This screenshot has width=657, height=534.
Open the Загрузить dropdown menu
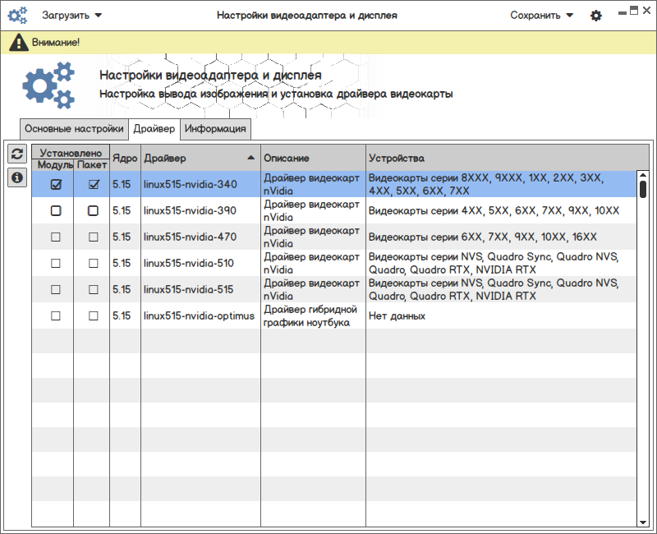coord(72,15)
